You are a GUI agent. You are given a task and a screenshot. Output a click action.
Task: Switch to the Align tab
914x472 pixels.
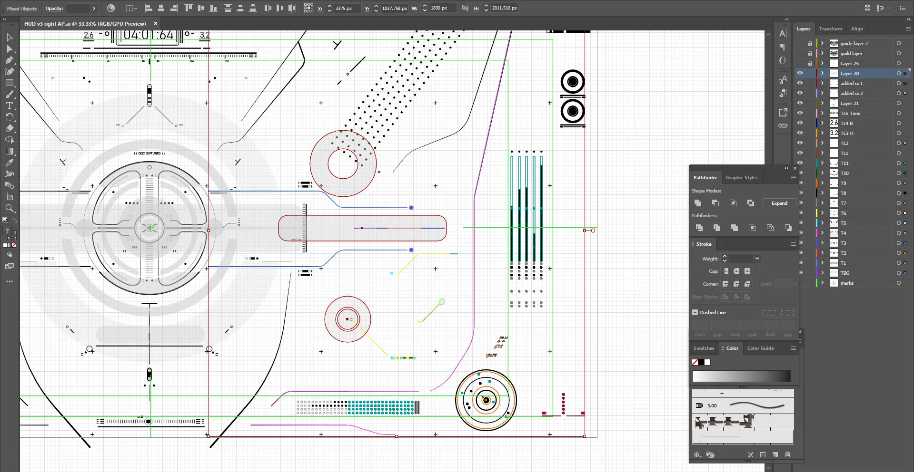click(x=857, y=29)
